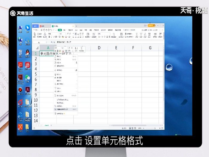Click the Bold button in the ribbon
Screen dimensions: 209x157
coord(49,37)
